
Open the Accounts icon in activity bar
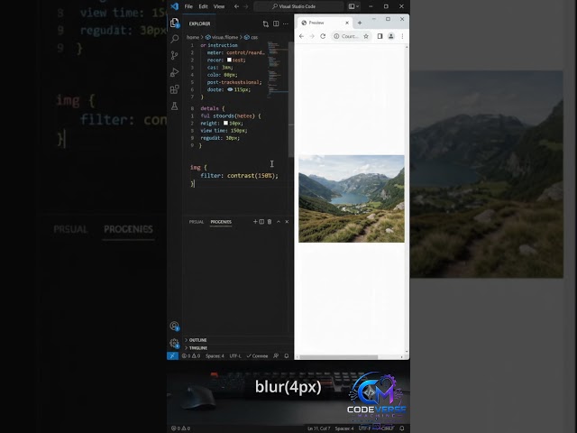click(x=174, y=326)
